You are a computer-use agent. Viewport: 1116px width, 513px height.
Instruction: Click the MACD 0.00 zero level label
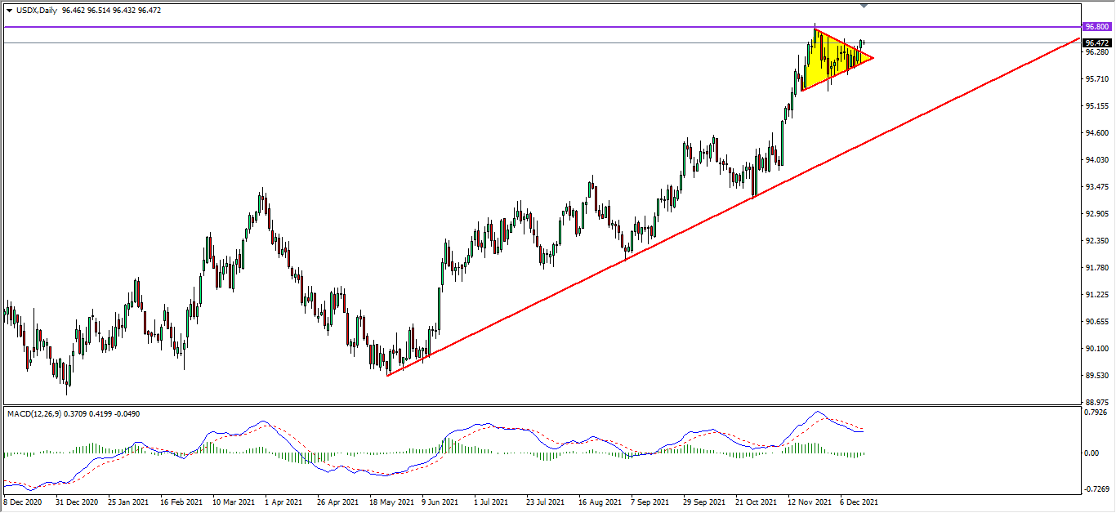(1091, 453)
